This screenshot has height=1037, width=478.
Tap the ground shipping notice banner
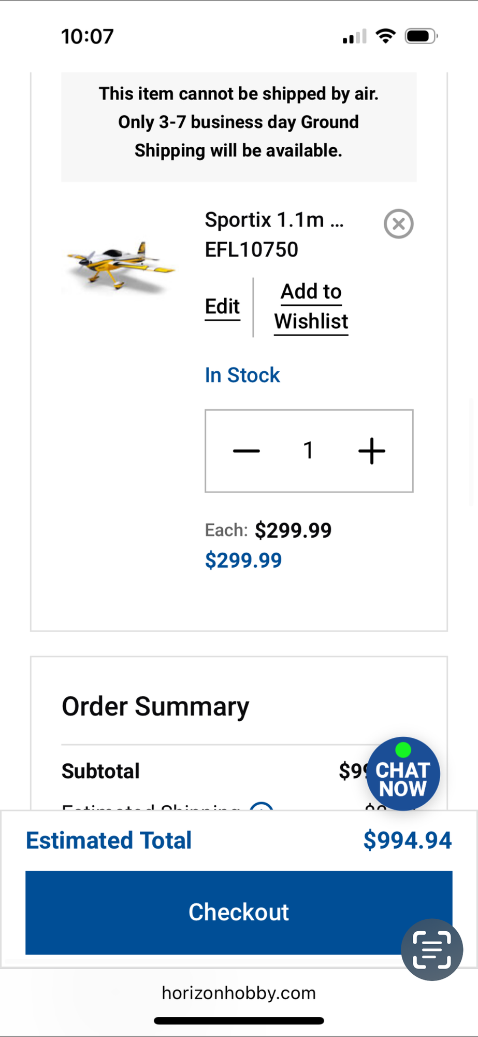(x=239, y=122)
